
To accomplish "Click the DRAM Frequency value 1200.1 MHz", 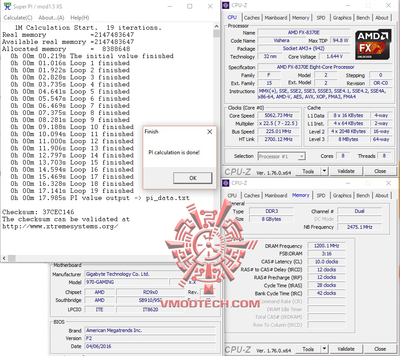I will pos(326,246).
